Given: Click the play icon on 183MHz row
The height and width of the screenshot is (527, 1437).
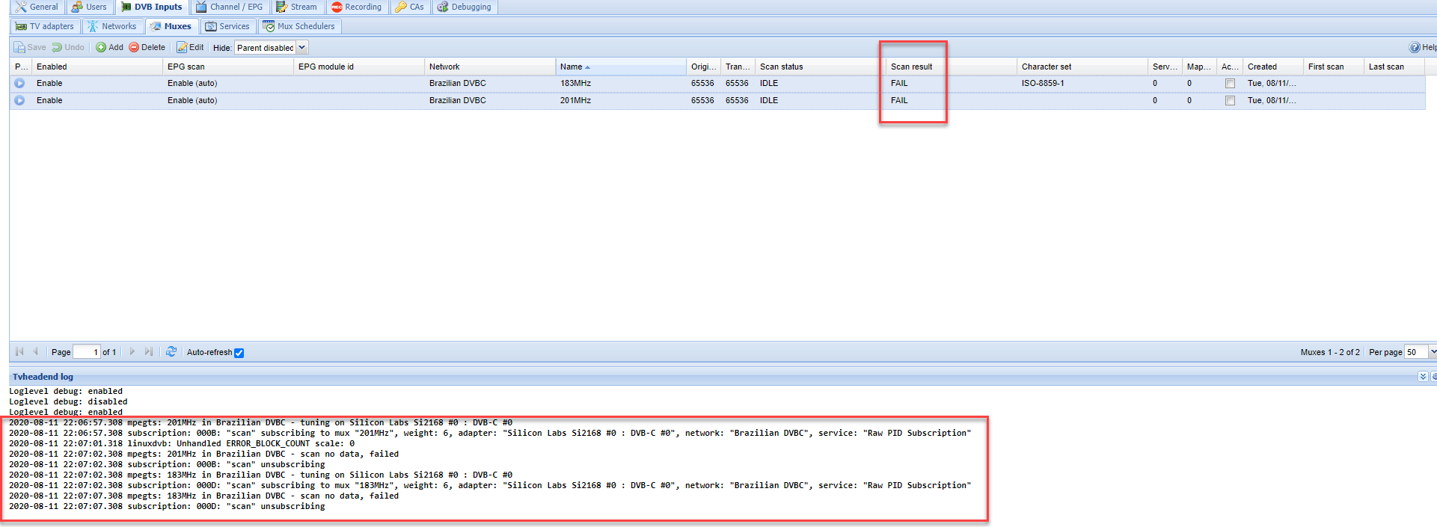Looking at the screenshot, I should coord(19,84).
